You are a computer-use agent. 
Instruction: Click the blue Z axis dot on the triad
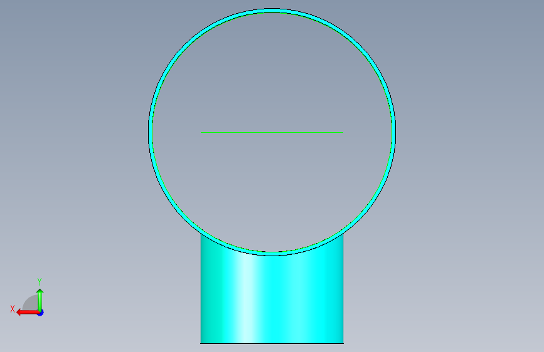[x=41, y=313]
